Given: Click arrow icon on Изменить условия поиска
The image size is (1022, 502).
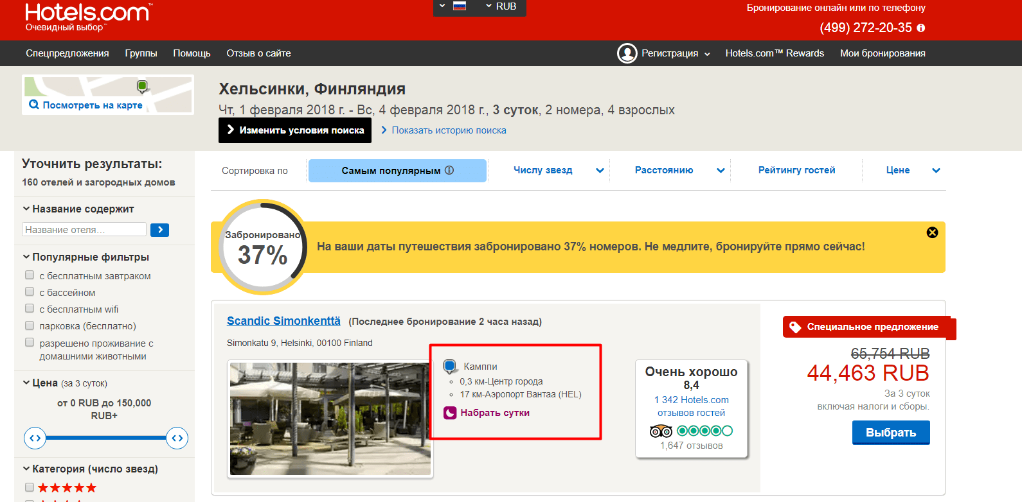Looking at the screenshot, I should point(231,130).
